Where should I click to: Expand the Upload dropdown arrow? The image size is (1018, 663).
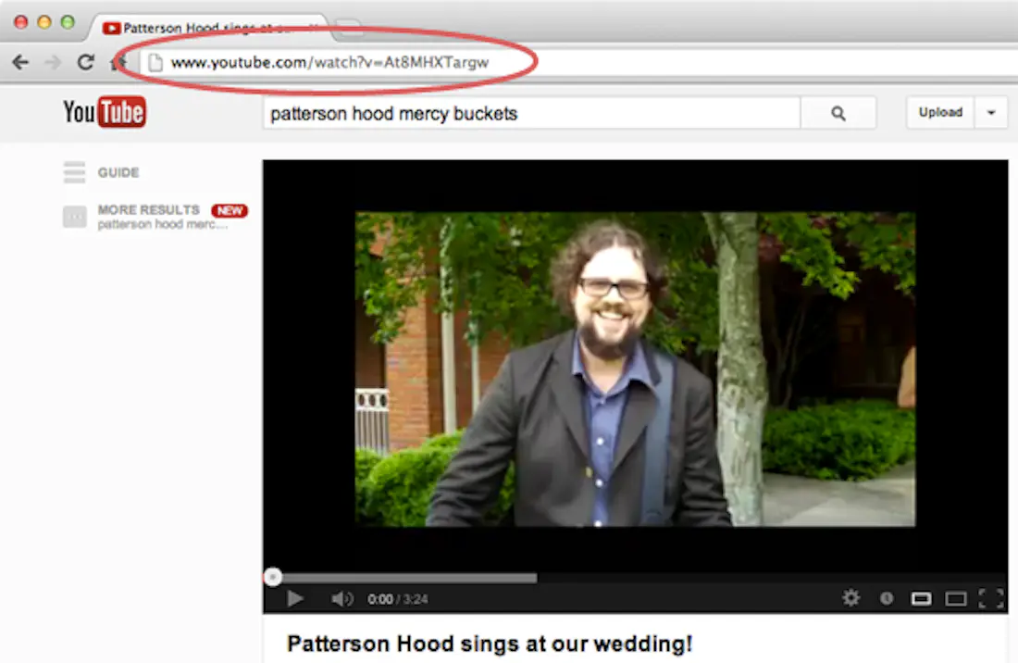(991, 113)
